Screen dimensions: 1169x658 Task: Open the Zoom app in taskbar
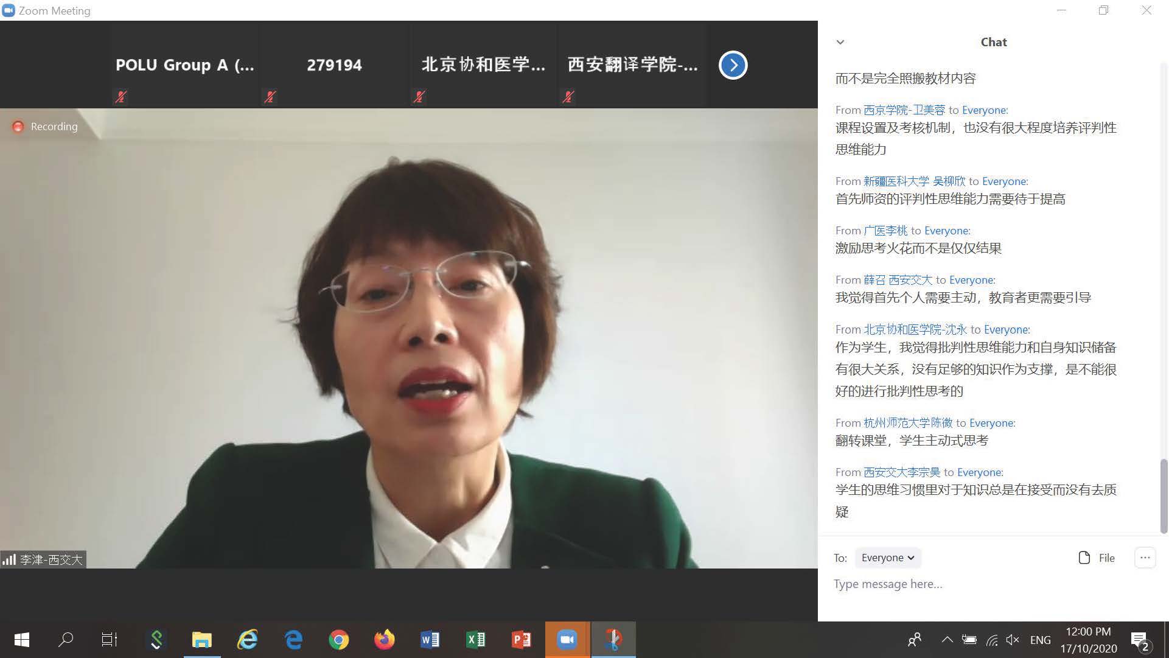point(567,639)
